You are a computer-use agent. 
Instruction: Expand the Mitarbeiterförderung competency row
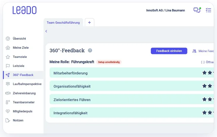[x=132, y=73]
